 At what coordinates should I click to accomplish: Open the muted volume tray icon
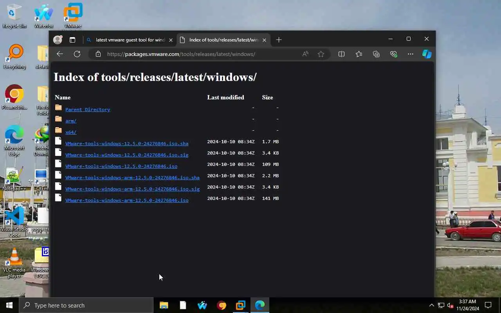pos(451,305)
